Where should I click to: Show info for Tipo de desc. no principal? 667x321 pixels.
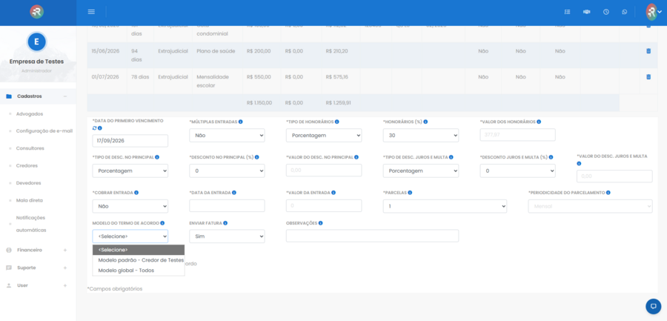pos(157,157)
